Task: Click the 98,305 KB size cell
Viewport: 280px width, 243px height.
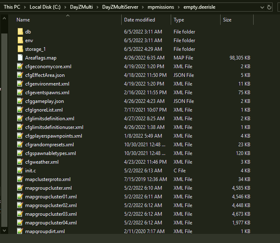Action: point(240,58)
